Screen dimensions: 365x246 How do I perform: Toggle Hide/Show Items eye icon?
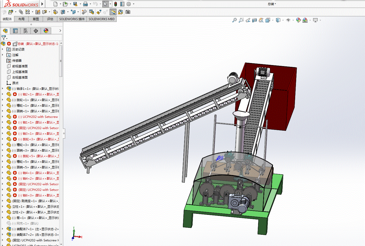pyautogui.click(x=288, y=20)
